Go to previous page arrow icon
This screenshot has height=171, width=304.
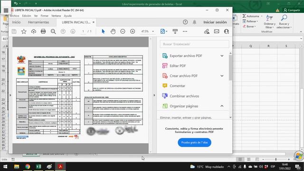63,31
